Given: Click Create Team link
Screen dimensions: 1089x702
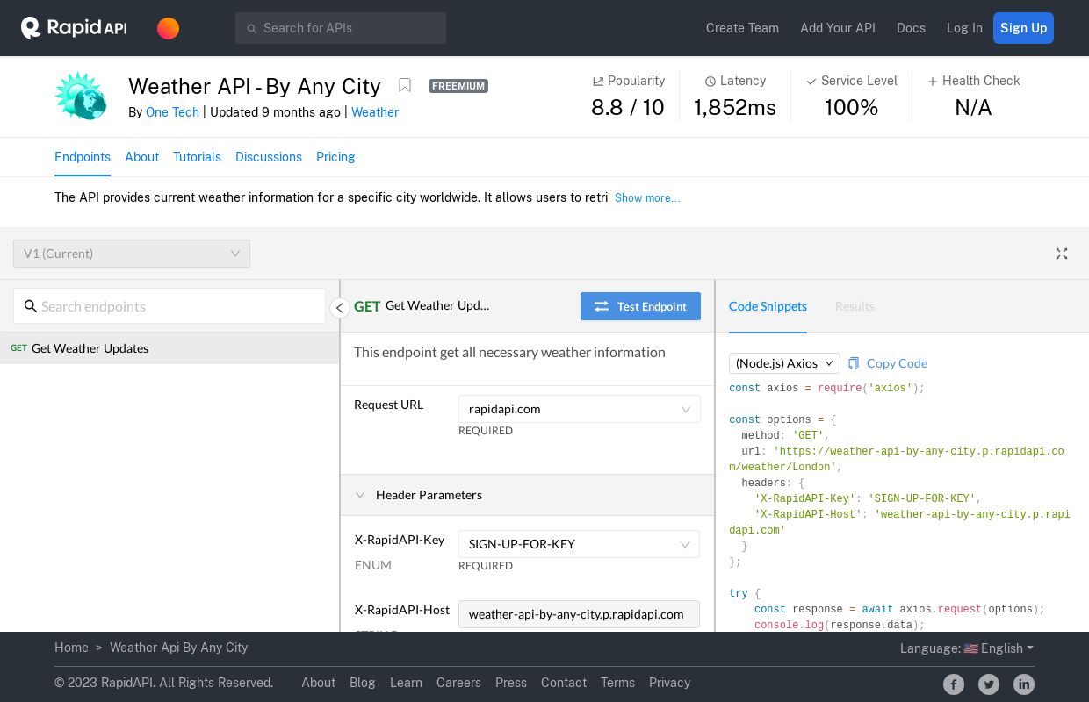Looking at the screenshot, I should pos(742,28).
